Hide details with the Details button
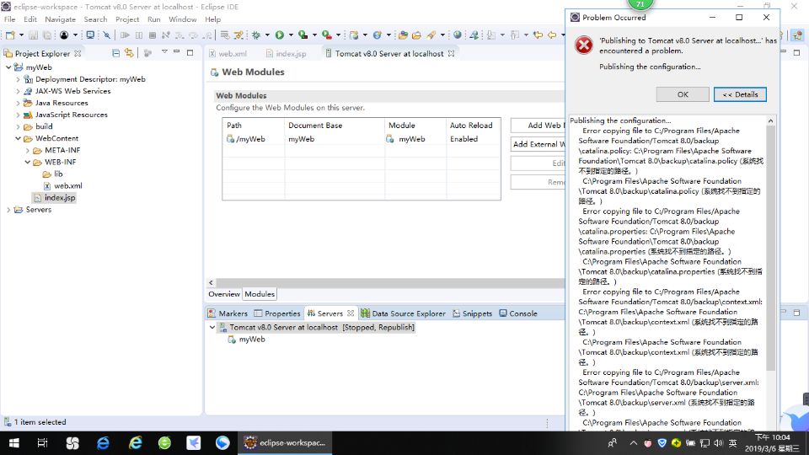The height and width of the screenshot is (455, 809). tap(740, 94)
